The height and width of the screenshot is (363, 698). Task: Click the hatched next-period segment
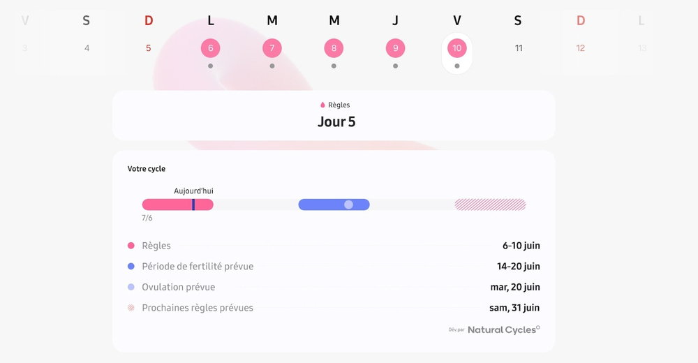490,205
